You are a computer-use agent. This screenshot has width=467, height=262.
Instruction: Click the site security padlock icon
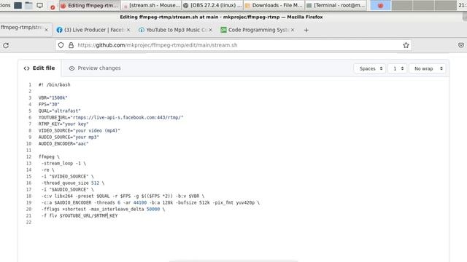coord(71,45)
